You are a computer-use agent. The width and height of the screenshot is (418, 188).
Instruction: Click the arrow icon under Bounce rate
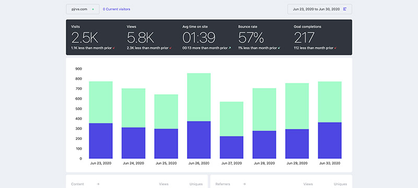point(279,48)
